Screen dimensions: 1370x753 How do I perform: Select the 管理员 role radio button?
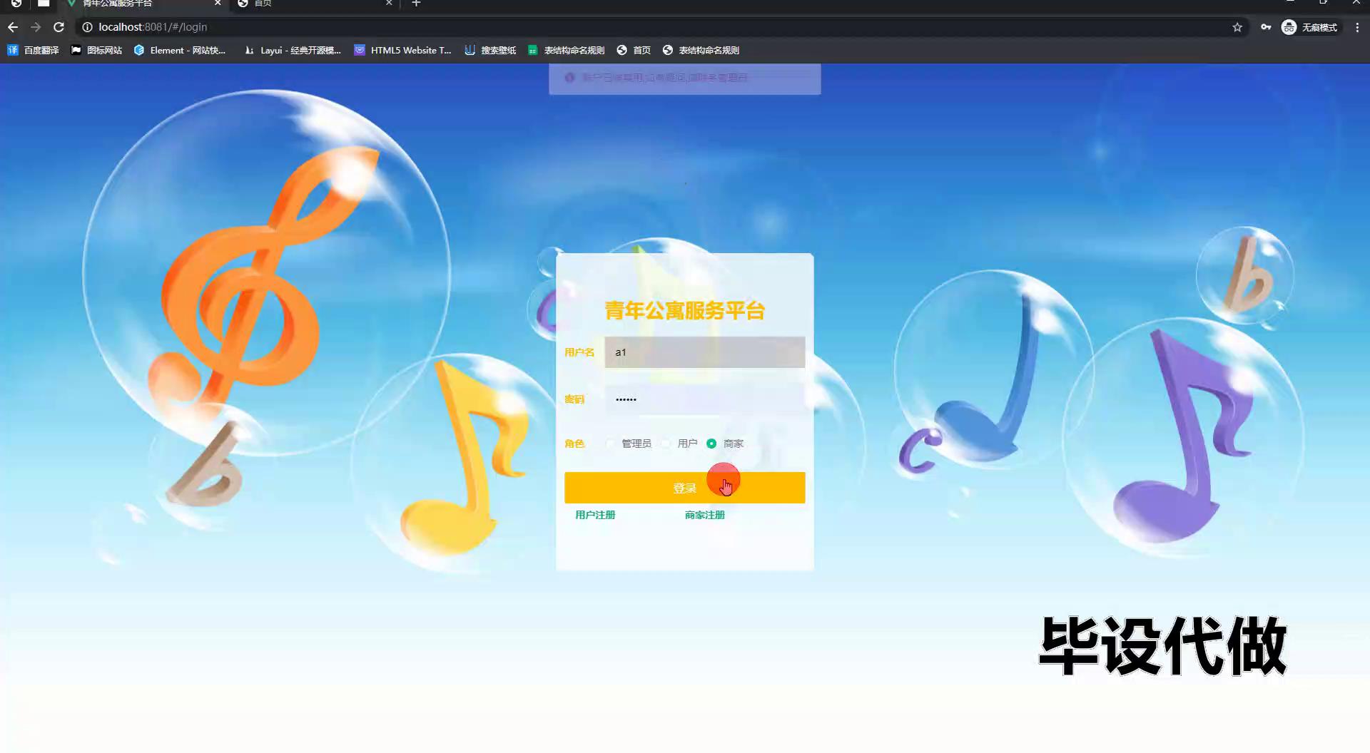pyautogui.click(x=611, y=444)
